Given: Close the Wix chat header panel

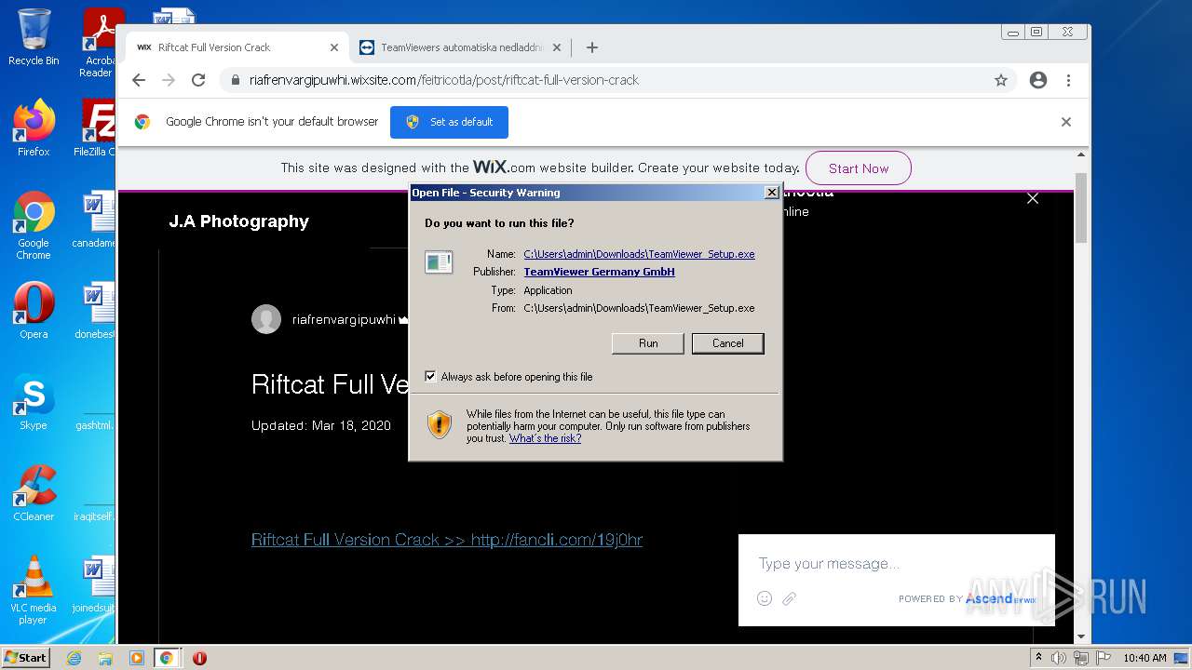Looking at the screenshot, I should [1033, 198].
